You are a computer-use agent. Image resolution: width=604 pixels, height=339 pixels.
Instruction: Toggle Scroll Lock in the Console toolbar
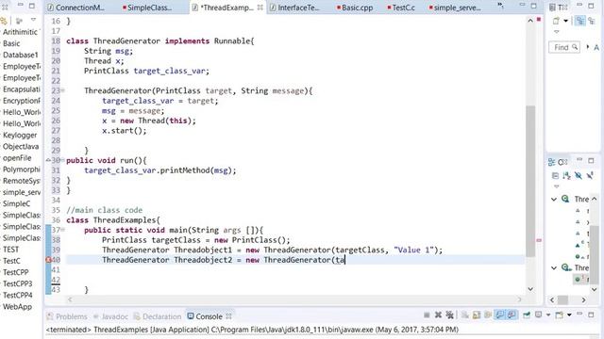click(477, 315)
